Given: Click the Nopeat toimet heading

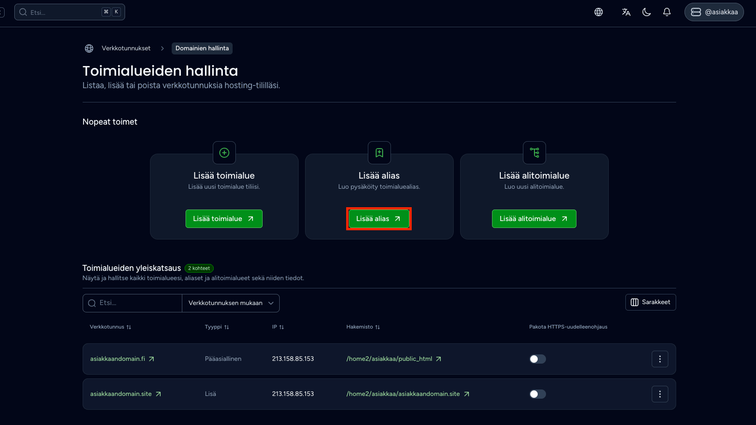Looking at the screenshot, I should click(110, 122).
